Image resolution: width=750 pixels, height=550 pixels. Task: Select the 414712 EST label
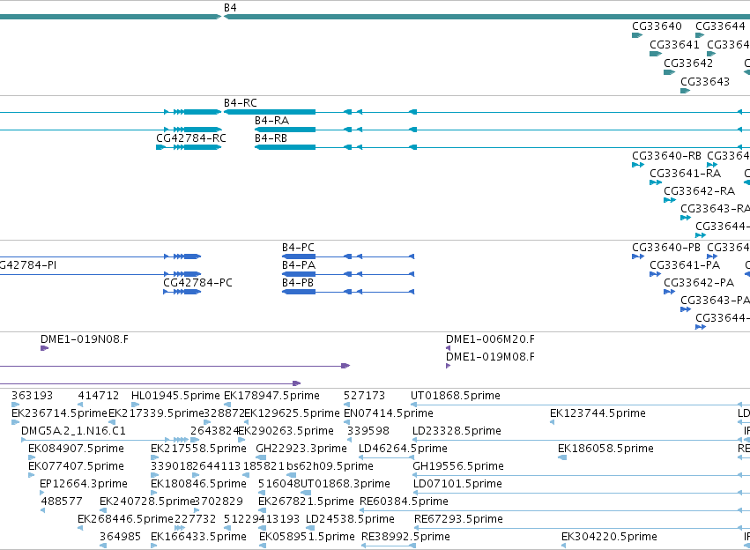point(99,397)
